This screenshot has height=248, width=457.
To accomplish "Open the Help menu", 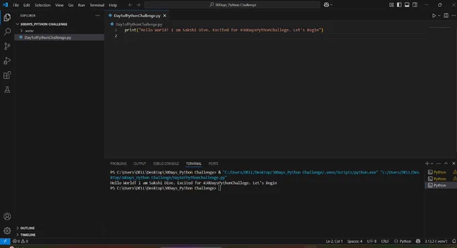I will 113,5.
